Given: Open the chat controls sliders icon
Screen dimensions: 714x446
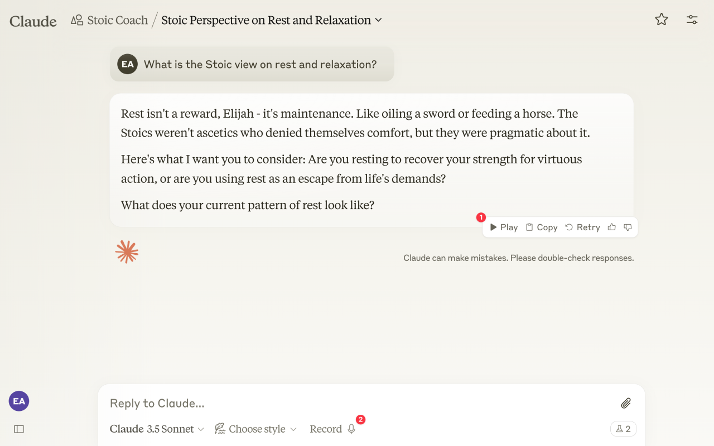Looking at the screenshot, I should pos(692,20).
